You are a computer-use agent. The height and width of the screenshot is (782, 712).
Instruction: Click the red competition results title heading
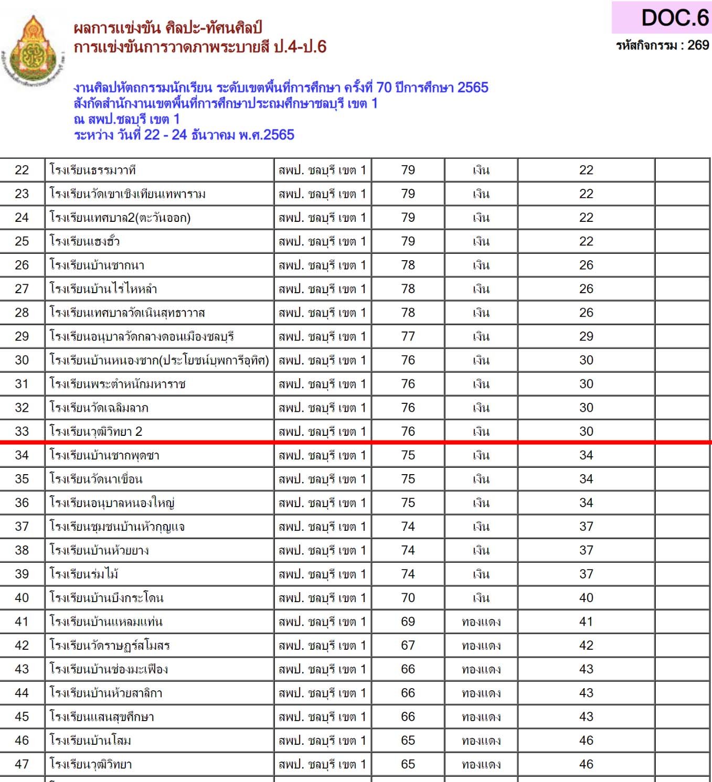[x=199, y=37]
